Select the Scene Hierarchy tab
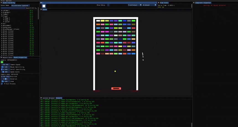238x127 pixels. [x=9, y=3]
